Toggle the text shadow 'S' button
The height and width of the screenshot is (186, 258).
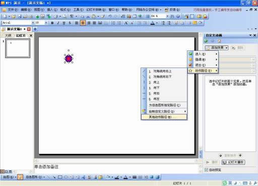click(70, 23)
